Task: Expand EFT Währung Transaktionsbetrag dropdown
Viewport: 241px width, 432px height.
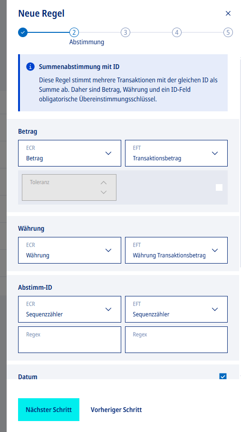Action: tap(176, 250)
